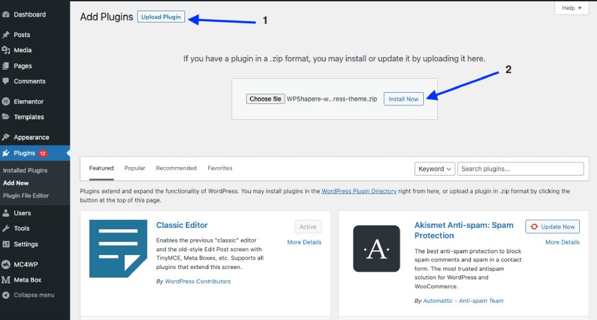Click the Collapse menu arrow icon
The width and height of the screenshot is (597, 320).
(x=6, y=295)
